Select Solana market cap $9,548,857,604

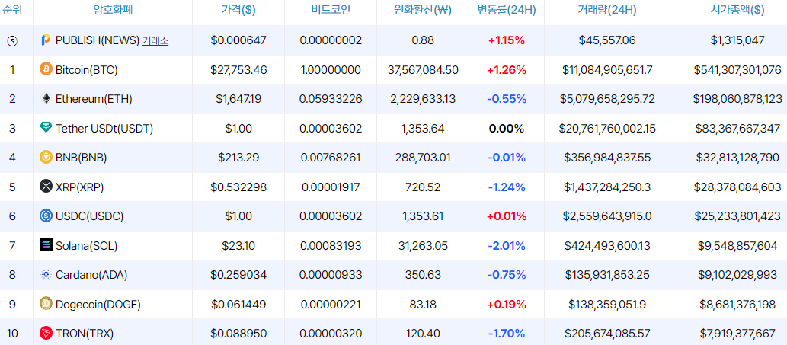click(x=737, y=246)
